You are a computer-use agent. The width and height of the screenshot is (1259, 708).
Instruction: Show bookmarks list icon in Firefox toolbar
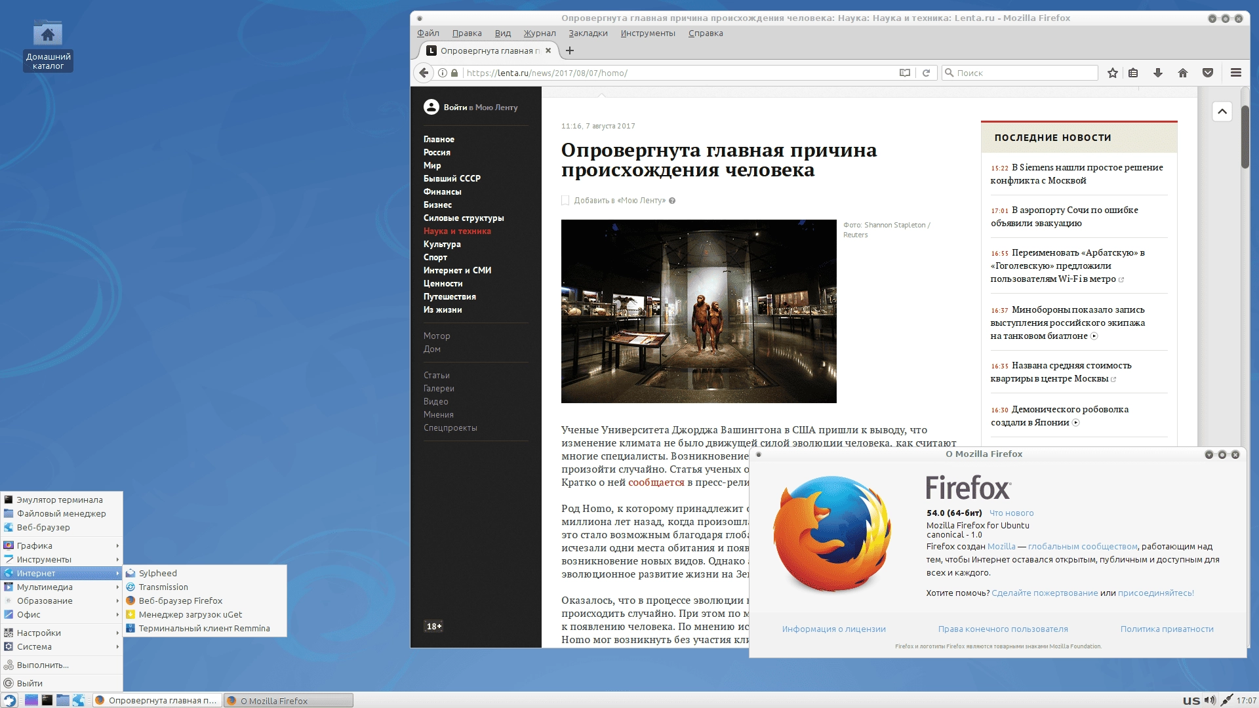tap(1133, 73)
